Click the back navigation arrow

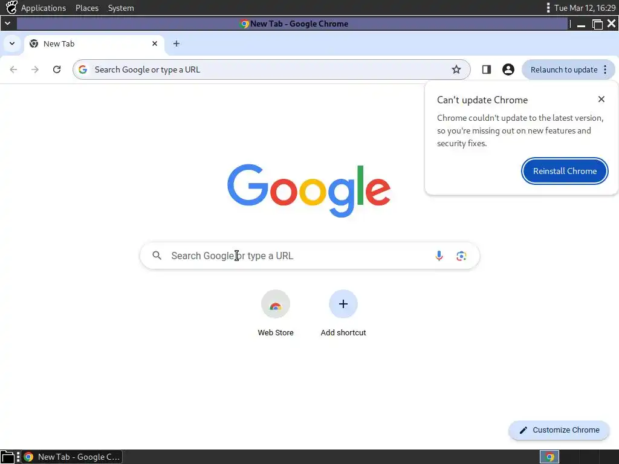point(13,69)
